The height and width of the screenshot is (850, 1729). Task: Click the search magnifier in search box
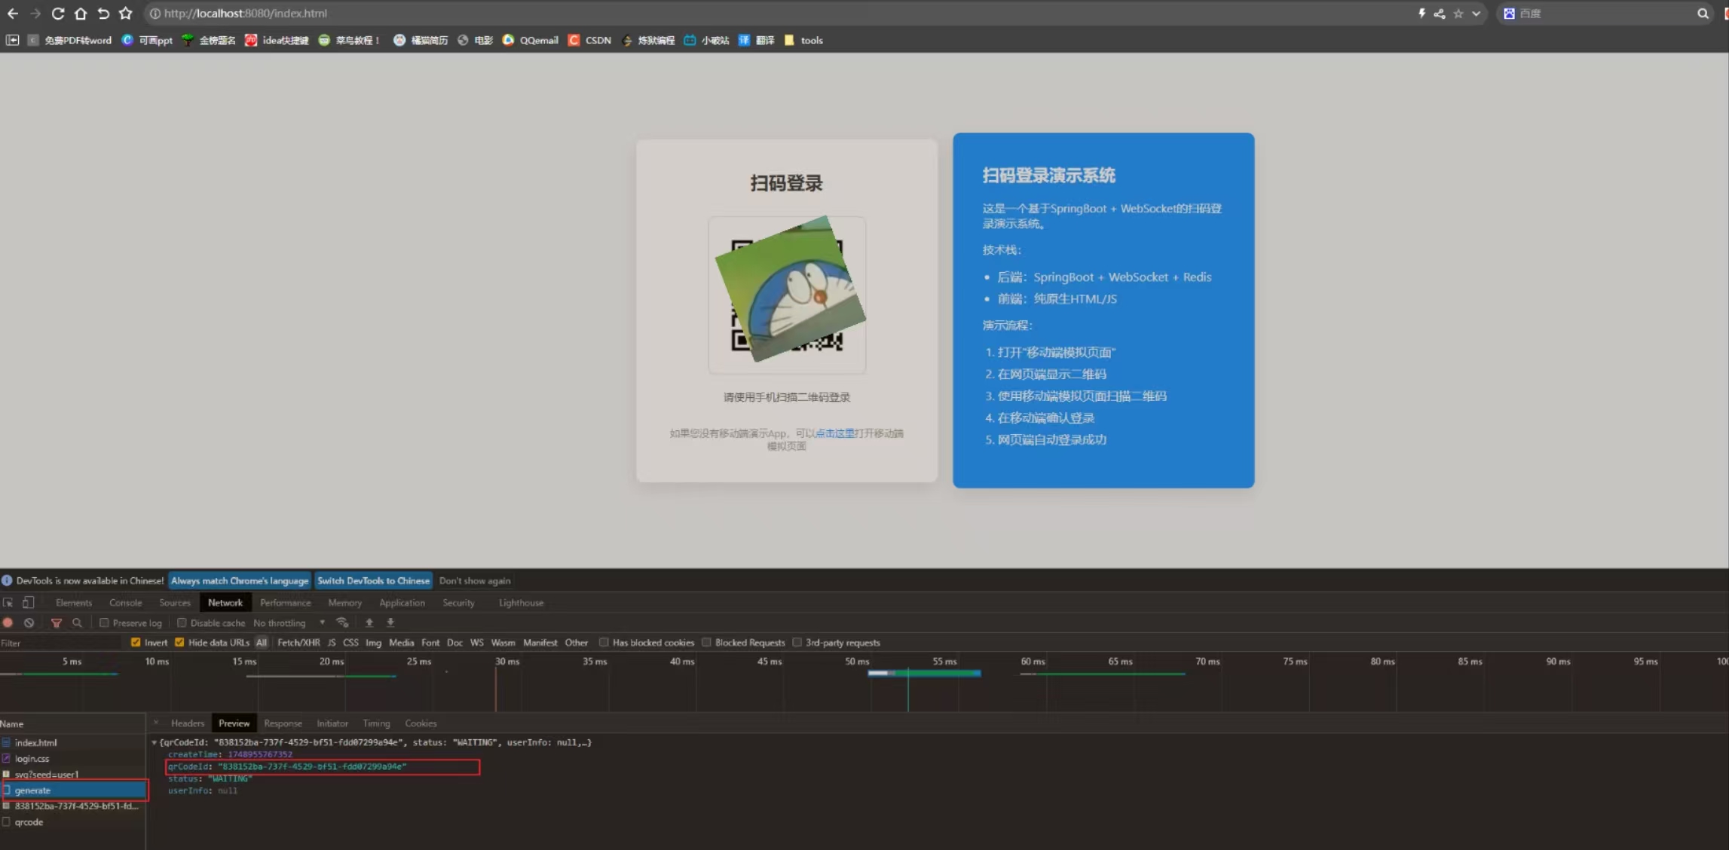click(1703, 14)
